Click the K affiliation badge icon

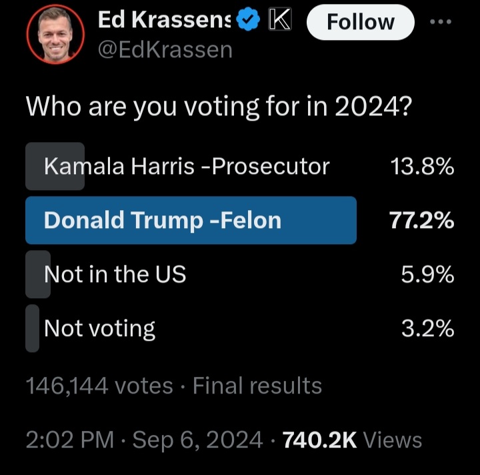[280, 19]
